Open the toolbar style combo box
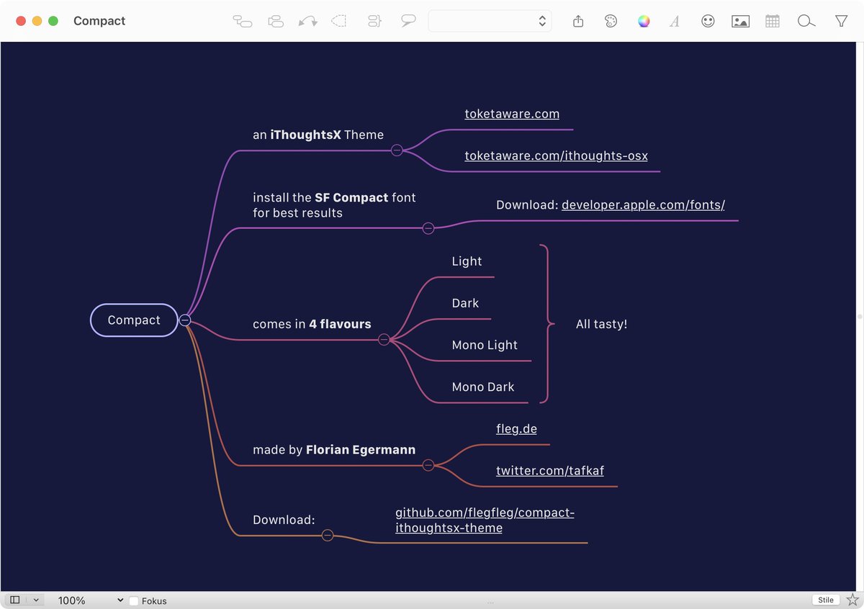 (x=490, y=21)
